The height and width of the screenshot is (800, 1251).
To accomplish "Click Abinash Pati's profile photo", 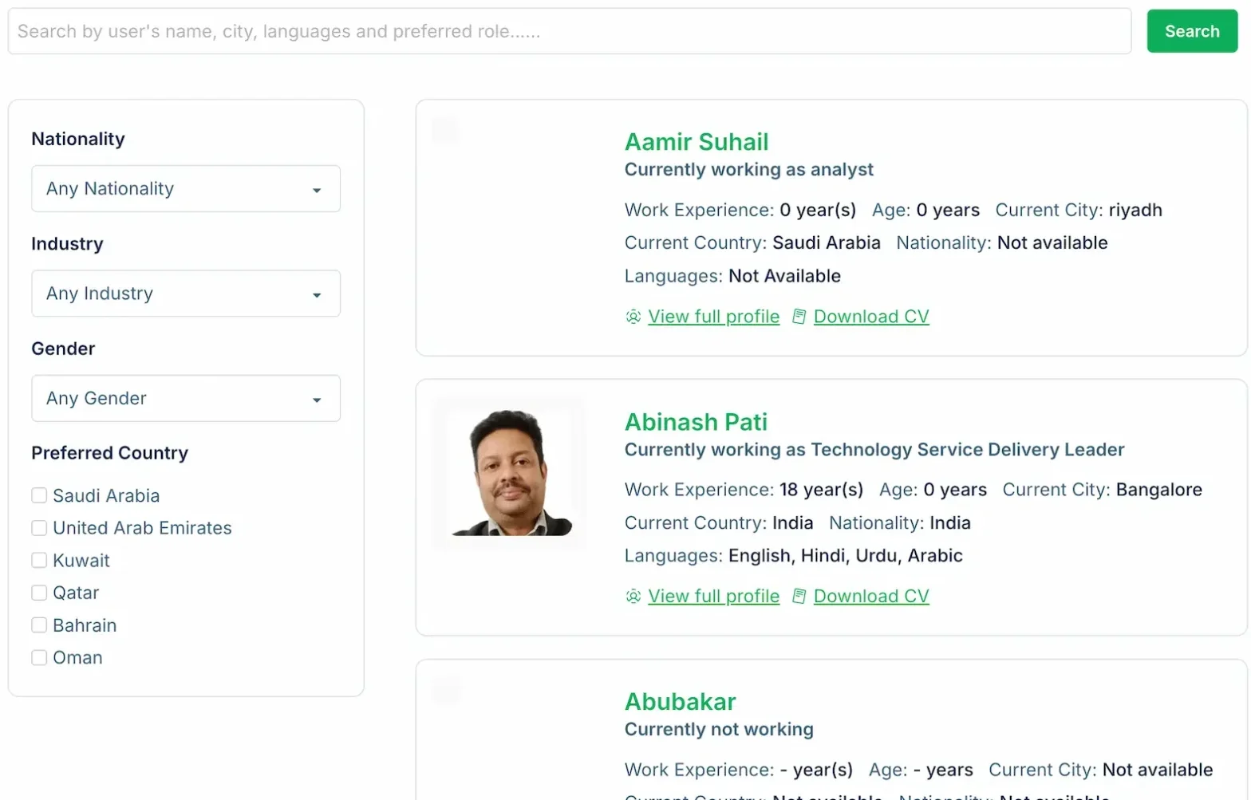I will pyautogui.click(x=509, y=473).
